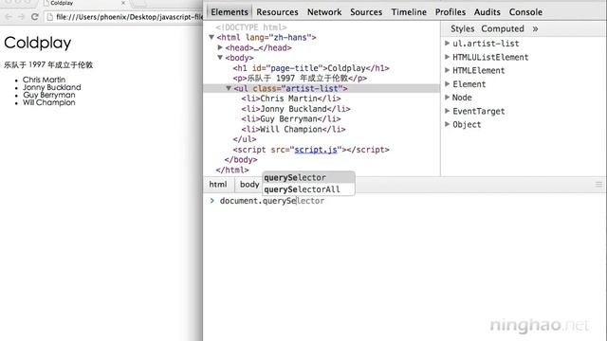The image size is (607, 341).
Task: Select the Jonny Buckland li element
Action: pyautogui.click(x=295, y=109)
